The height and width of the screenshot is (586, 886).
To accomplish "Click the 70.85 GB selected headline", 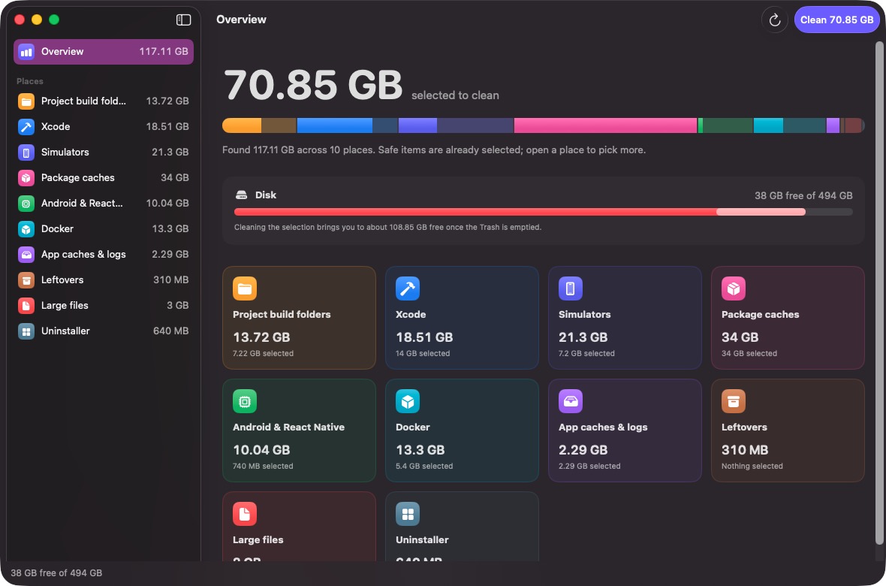I will click(x=313, y=86).
